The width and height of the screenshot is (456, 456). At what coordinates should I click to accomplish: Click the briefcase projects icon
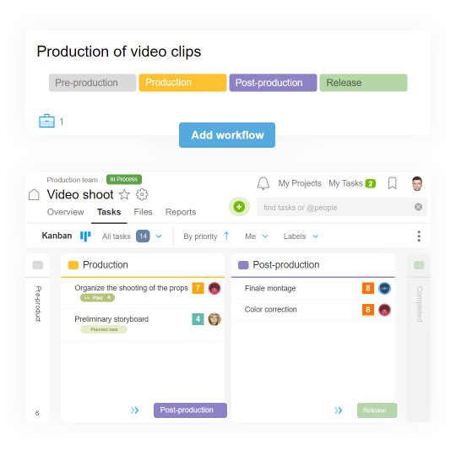click(x=46, y=121)
